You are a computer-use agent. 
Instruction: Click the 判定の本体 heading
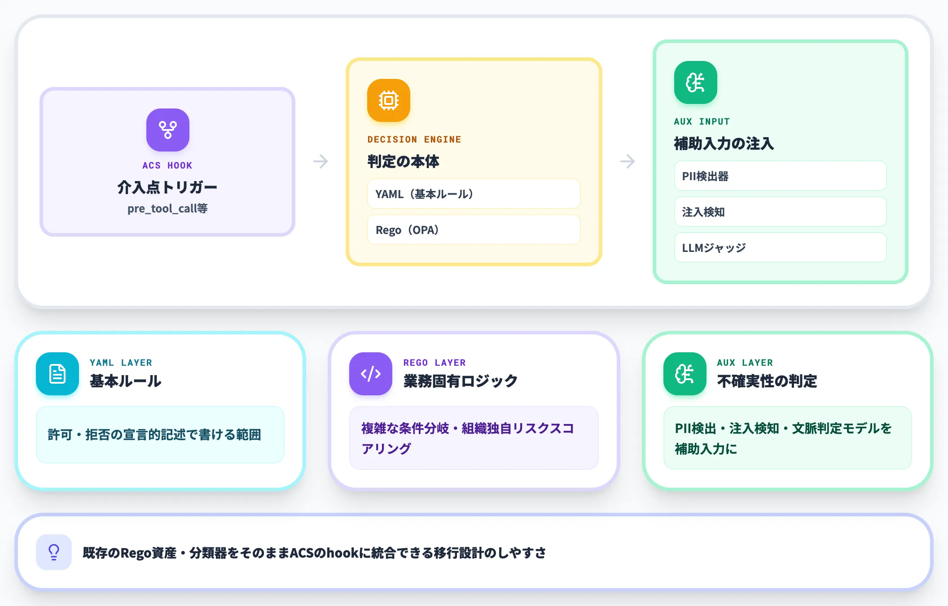(x=403, y=161)
